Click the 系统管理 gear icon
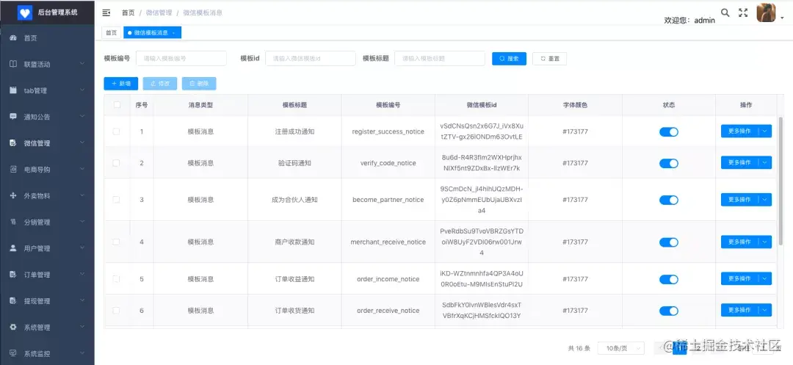793x365 pixels. point(14,327)
